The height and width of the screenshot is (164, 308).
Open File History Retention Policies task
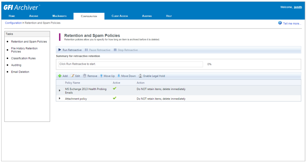point(24,50)
